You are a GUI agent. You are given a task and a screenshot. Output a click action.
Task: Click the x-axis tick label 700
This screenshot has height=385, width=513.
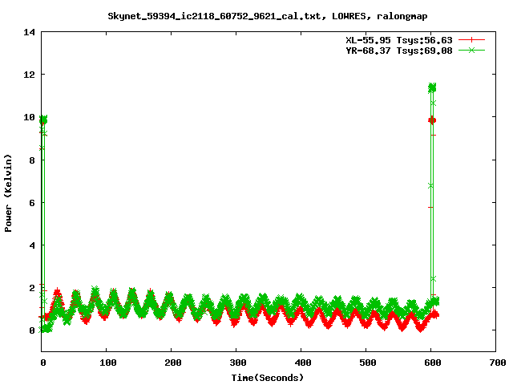point(497,363)
